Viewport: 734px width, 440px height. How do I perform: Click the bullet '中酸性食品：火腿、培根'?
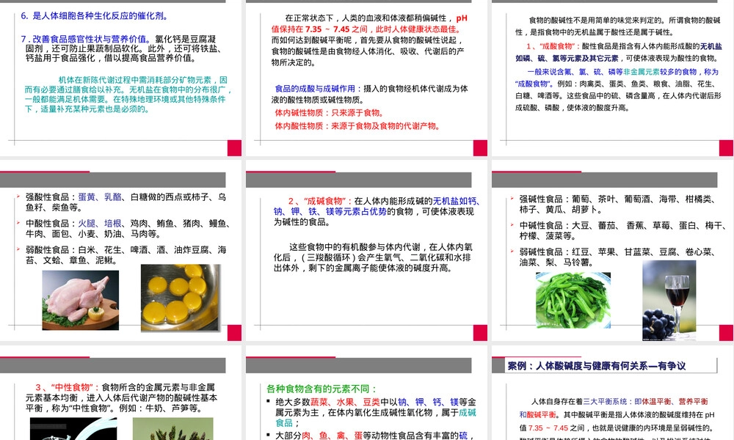pos(127,229)
